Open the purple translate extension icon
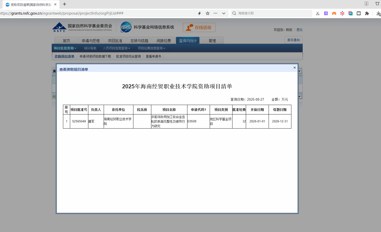Screen dimensions: 381x232 326,13
